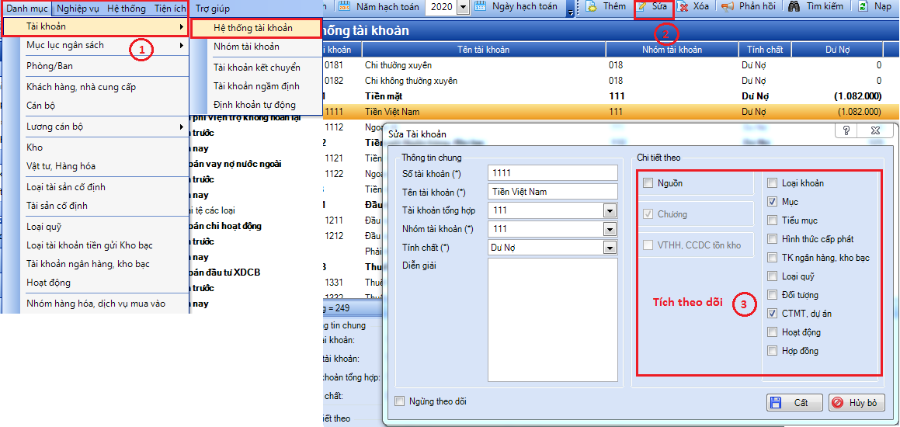Viewport: 900px width, 427px height.
Task: Expand the Lương cán bộ submenu
Action: coord(182,127)
